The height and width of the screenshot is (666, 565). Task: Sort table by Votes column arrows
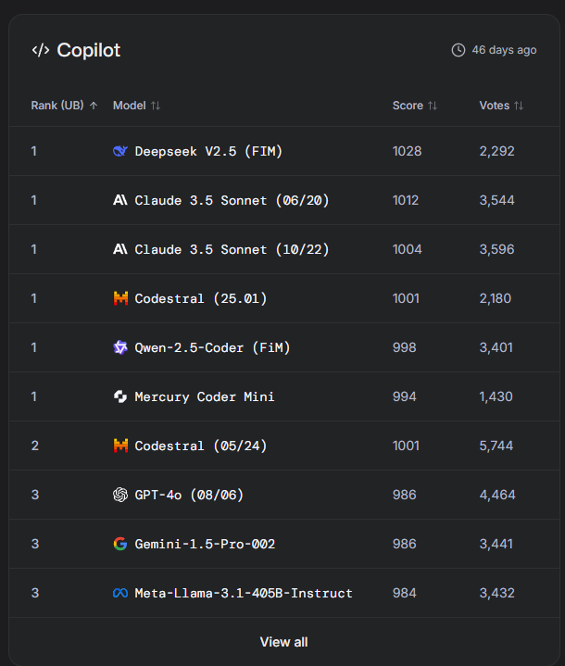[519, 106]
